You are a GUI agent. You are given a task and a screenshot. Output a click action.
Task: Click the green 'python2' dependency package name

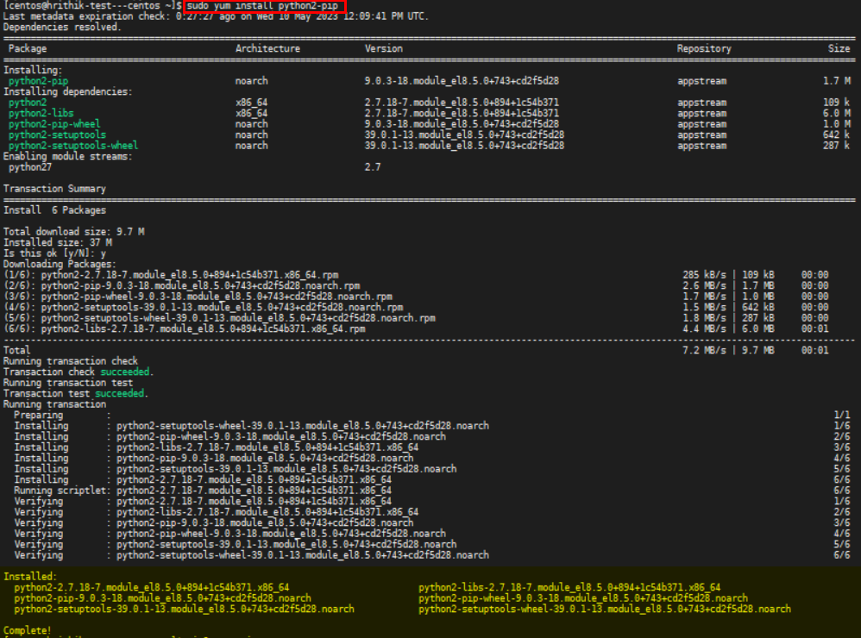pyautogui.click(x=28, y=103)
